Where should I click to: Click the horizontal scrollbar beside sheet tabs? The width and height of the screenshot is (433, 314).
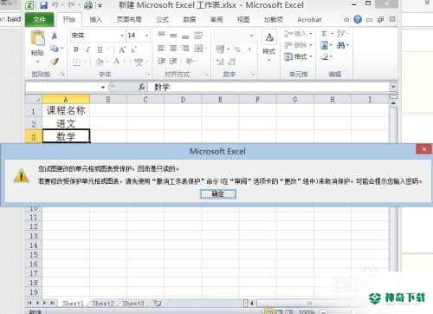coord(309,304)
